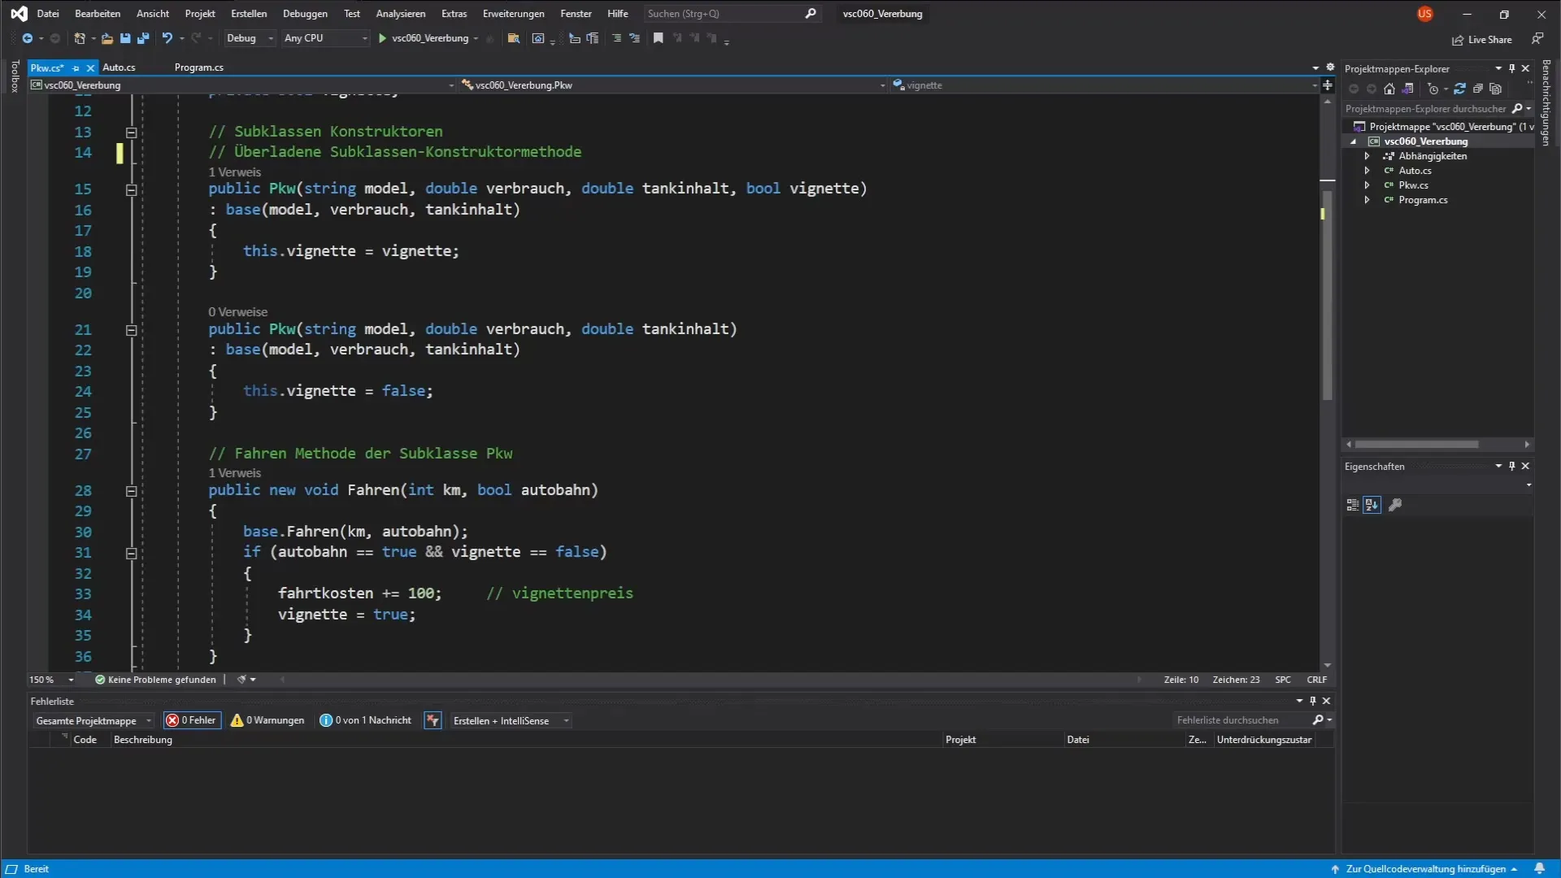
Task: Click the categorized view icon in Eigenschaften
Action: coord(1353,505)
